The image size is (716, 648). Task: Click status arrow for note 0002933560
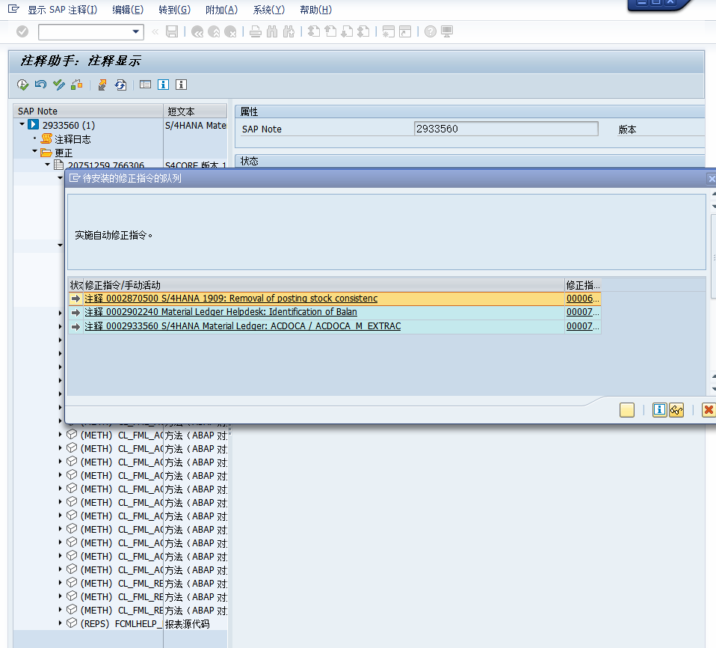(x=75, y=326)
